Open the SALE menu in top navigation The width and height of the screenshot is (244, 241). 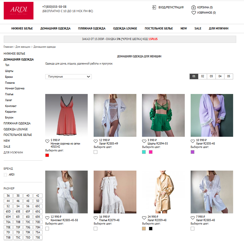coord(198,29)
